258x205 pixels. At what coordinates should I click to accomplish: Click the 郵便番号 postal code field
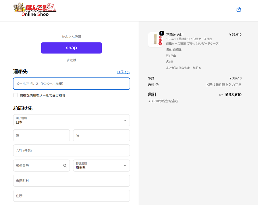(36, 165)
